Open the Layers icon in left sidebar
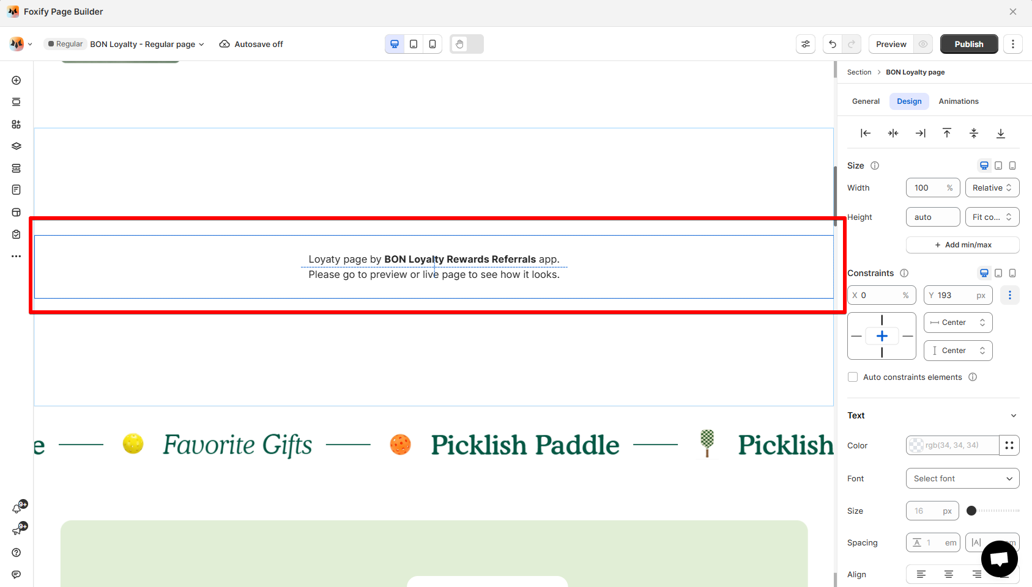This screenshot has height=587, width=1032. pyautogui.click(x=17, y=146)
